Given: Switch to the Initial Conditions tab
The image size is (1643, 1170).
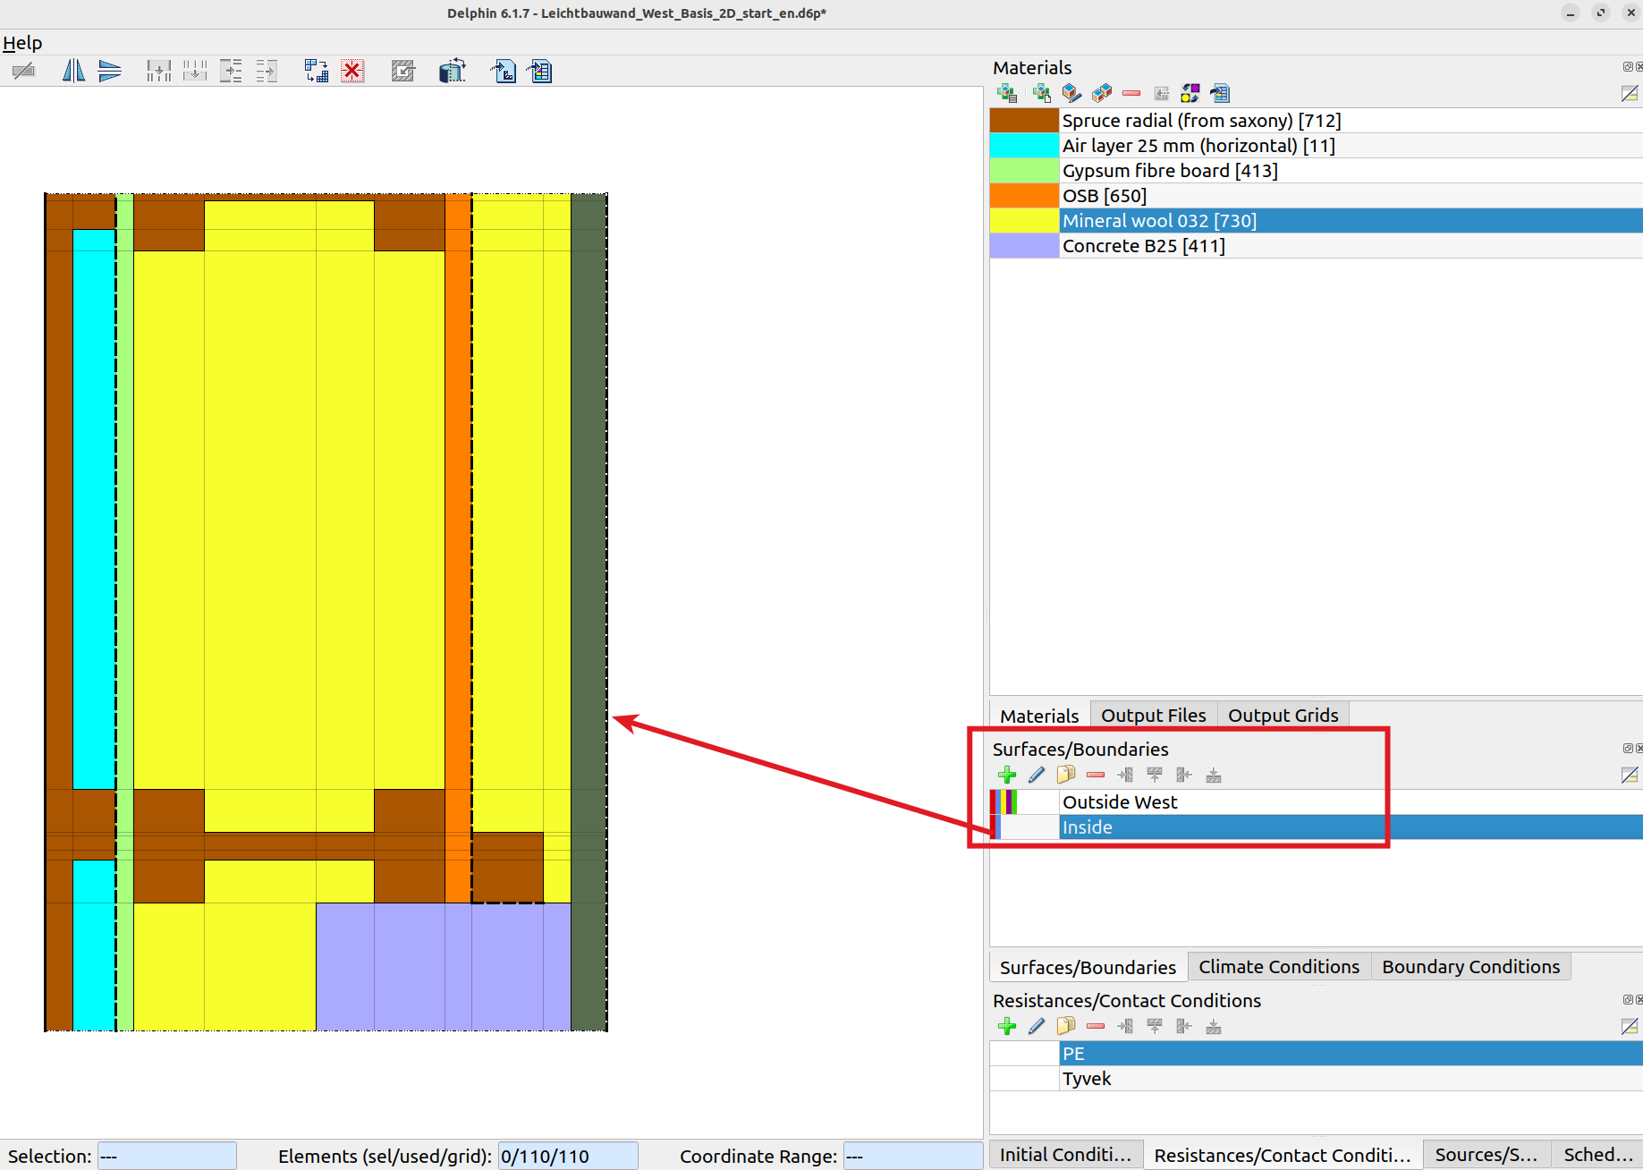Looking at the screenshot, I should [x=1065, y=1155].
